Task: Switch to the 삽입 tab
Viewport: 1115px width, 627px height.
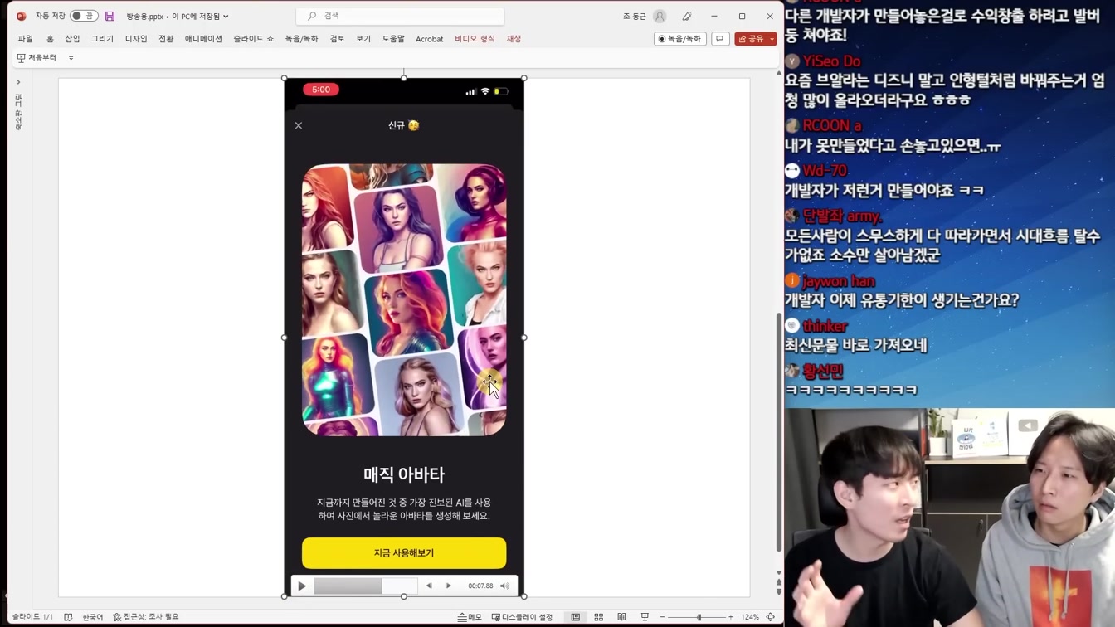Action: point(72,39)
